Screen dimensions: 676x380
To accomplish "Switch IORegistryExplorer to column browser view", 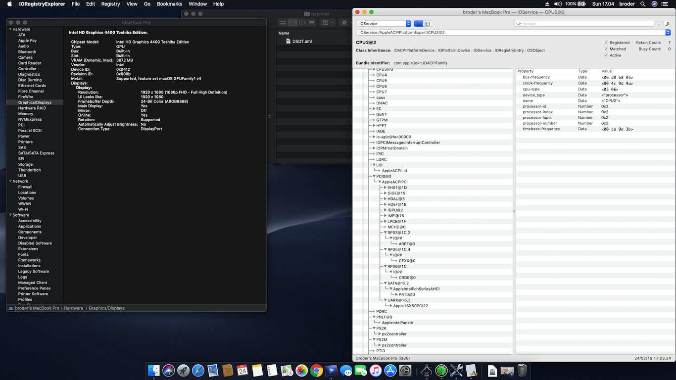I will tap(428, 24).
